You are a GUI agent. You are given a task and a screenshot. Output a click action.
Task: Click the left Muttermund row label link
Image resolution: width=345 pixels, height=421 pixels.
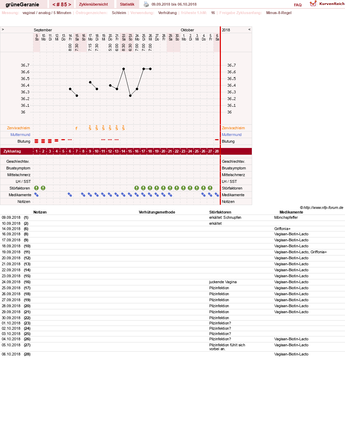point(20,135)
